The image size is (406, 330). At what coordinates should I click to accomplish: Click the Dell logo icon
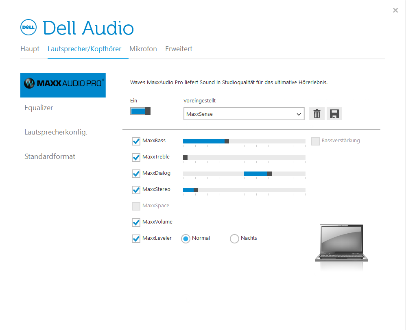(x=28, y=27)
